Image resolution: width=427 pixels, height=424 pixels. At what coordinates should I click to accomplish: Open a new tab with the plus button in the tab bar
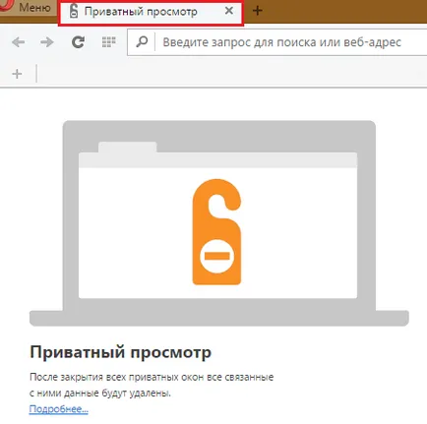point(258,11)
